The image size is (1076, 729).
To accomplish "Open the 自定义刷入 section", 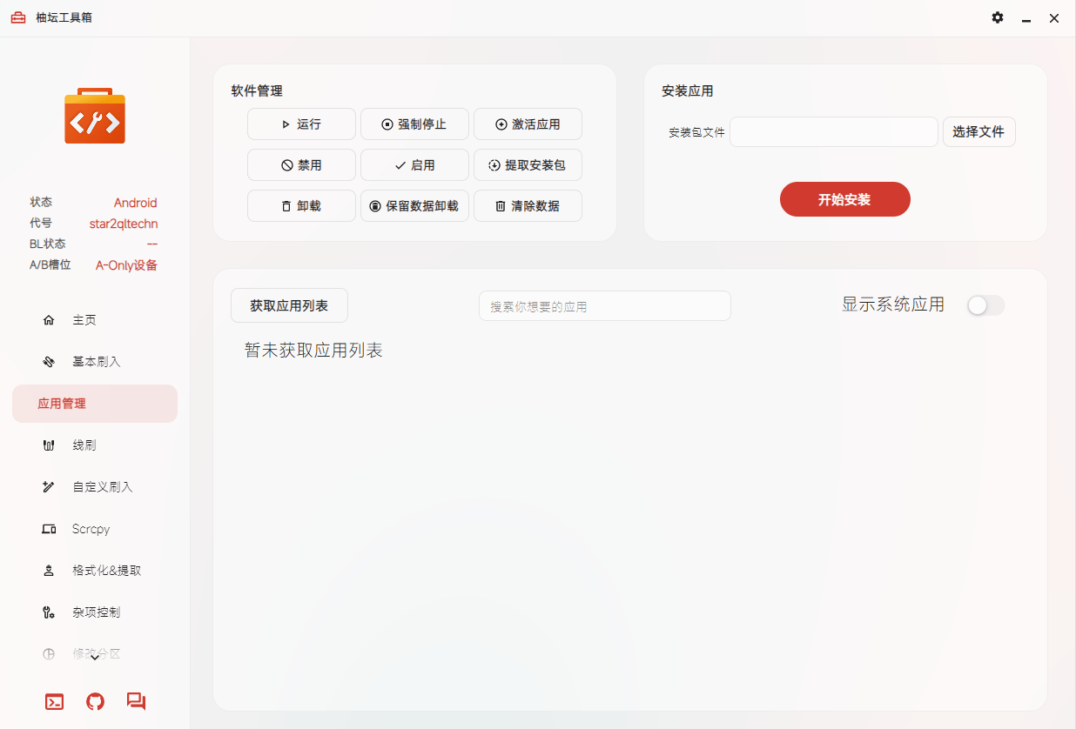I will click(103, 486).
